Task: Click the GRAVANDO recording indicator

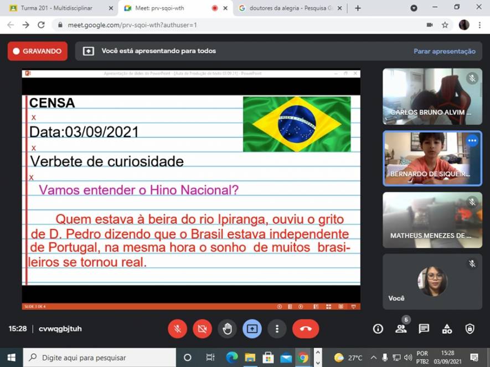Action: [x=37, y=51]
